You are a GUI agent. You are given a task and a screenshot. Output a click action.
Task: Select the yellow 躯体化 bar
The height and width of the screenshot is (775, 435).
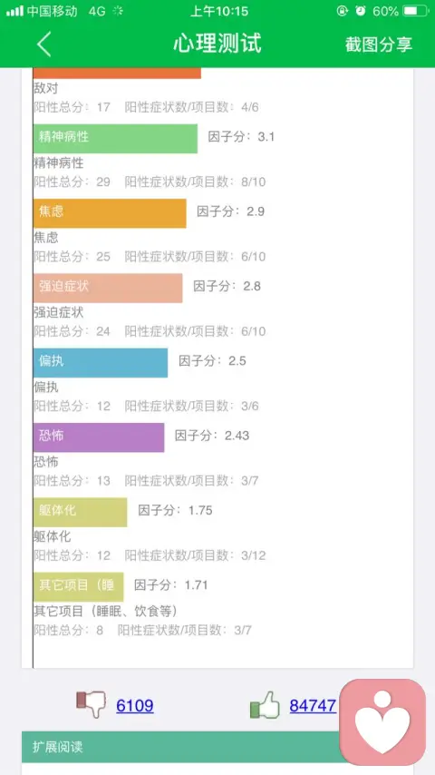(81, 512)
